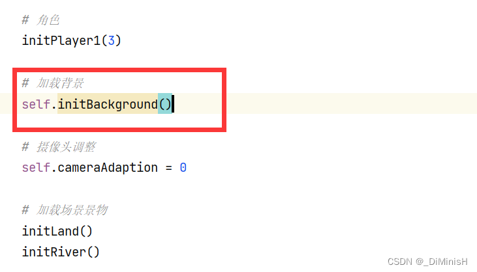Click the initPlayer1 function call
Screen dimensions: 477x272
[x=72, y=40]
